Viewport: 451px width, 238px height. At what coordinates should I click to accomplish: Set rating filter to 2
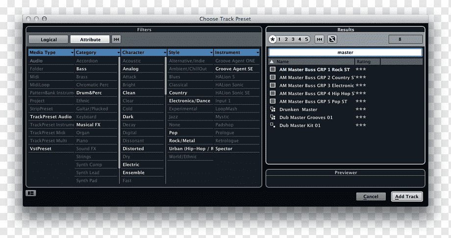[x=286, y=39]
